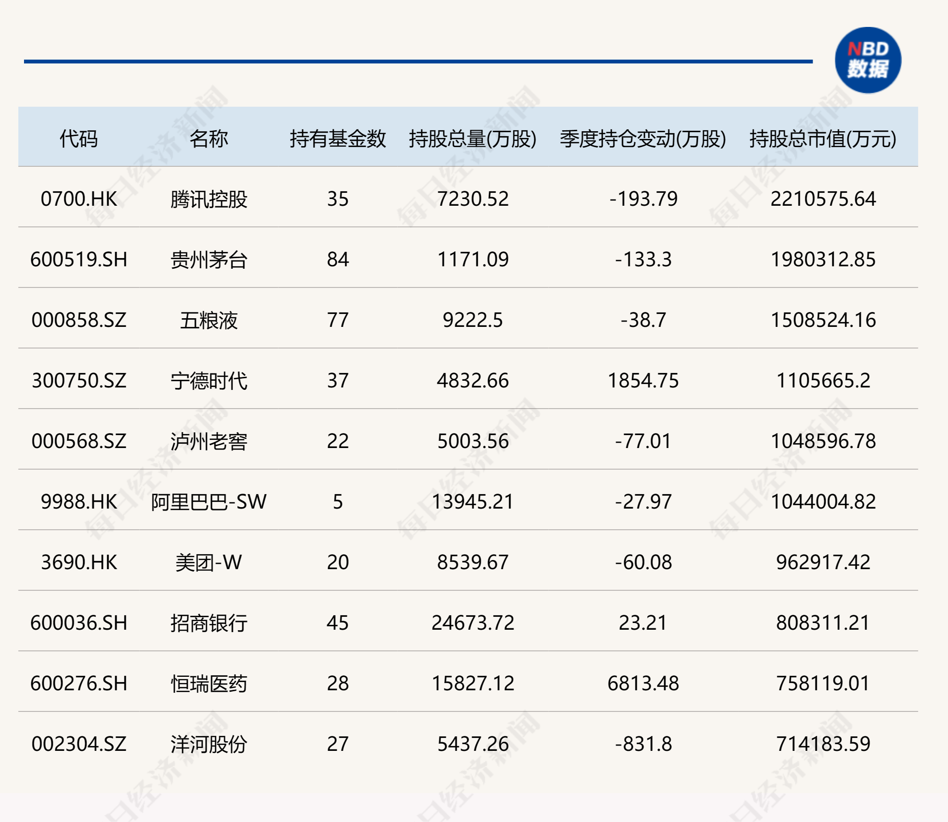Click quarterly change 6813.48

click(x=643, y=684)
